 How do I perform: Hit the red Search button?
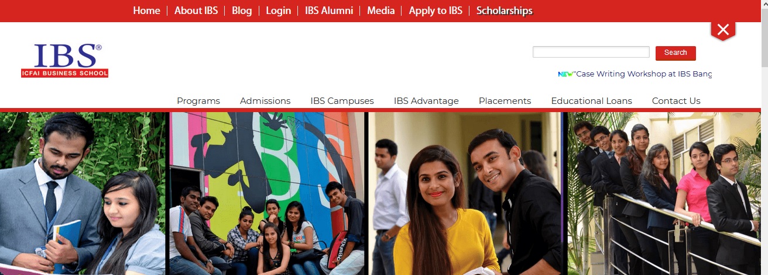tap(676, 53)
